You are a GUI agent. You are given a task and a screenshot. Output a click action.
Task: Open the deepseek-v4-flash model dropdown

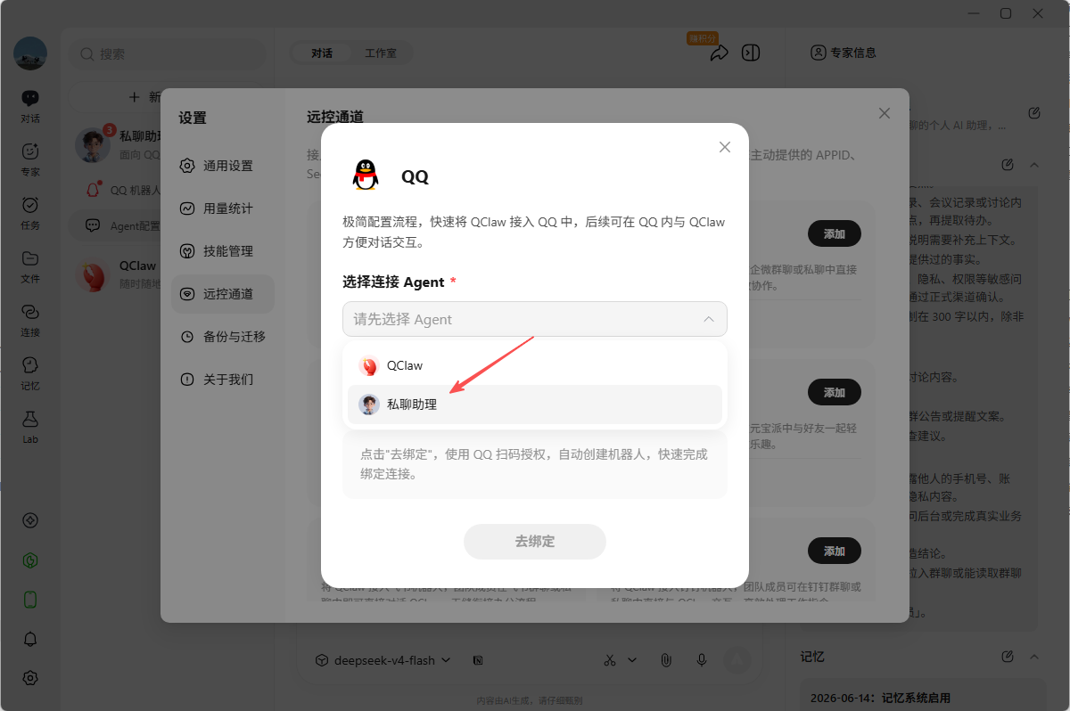coord(383,660)
